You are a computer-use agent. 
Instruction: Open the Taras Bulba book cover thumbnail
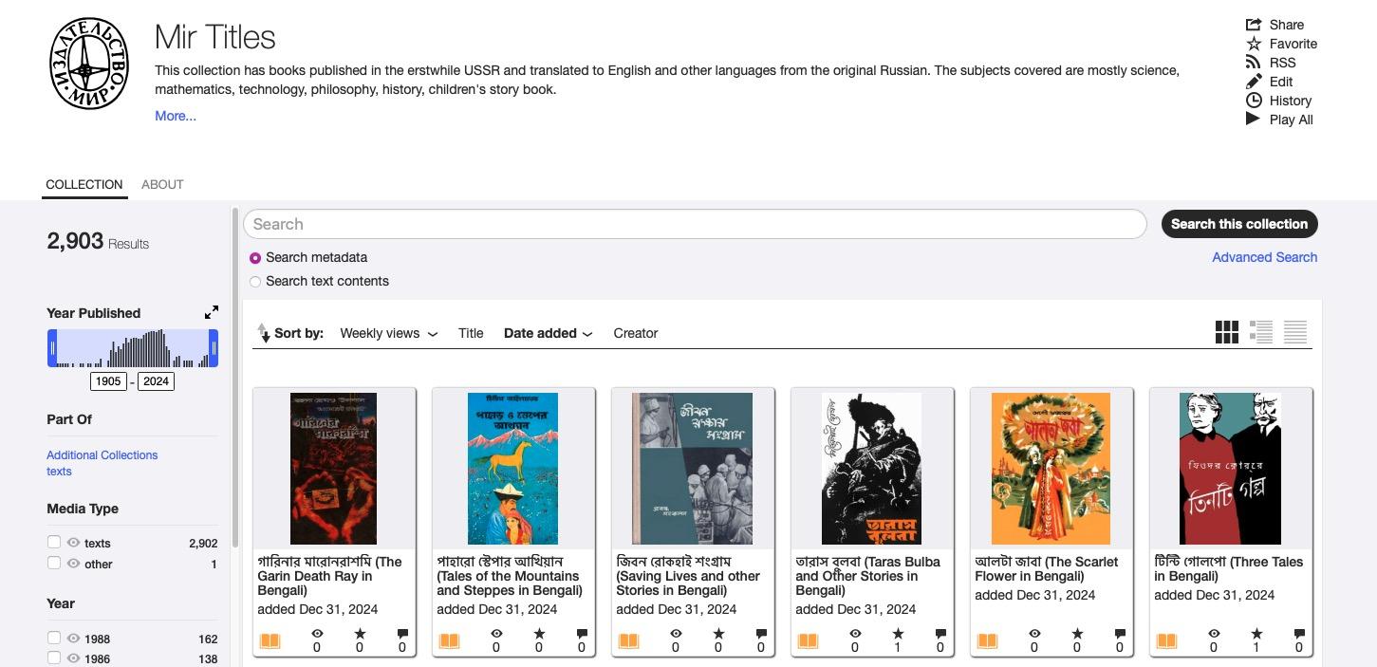coord(871,469)
